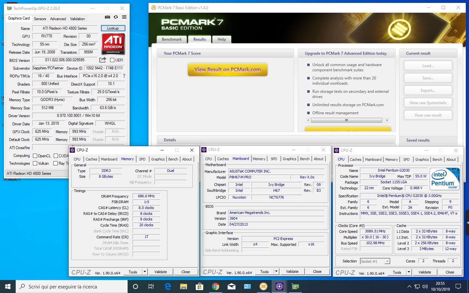
Task: Open Task View on the taskbar
Action: [x=151, y=286]
